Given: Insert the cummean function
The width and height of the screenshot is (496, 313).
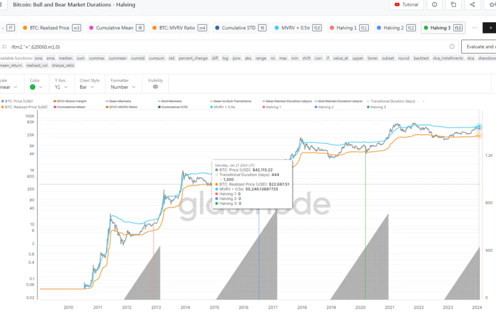Looking at the screenshot, I should pyautogui.click(x=118, y=58).
